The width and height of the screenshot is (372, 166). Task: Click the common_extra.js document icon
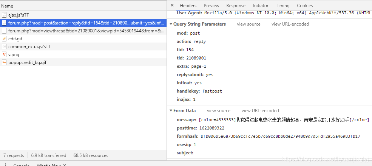(x=4, y=47)
